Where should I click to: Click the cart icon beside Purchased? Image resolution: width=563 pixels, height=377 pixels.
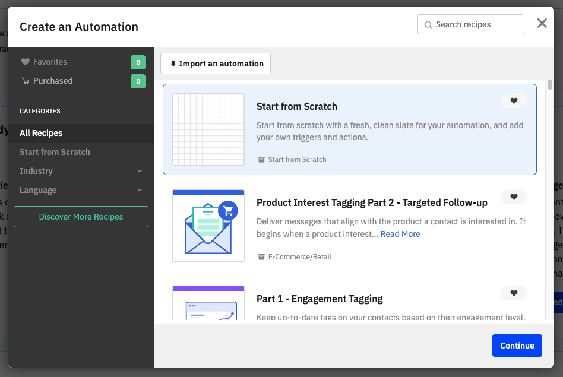(25, 81)
